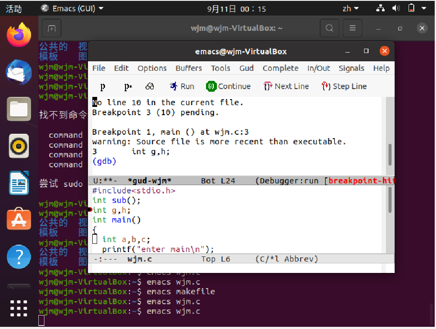This screenshot has width=436, height=329.
Task: Open Help from the dock
Action: point(19,256)
